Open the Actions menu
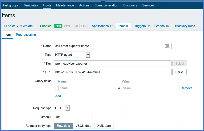Screen dimensions: 204x131 (84, 5)
